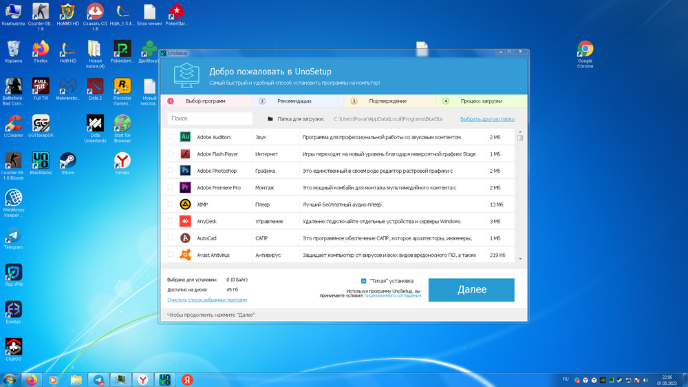The image size is (688, 387).
Task: Open Google Chrome desktop shortcut
Action: click(x=585, y=52)
